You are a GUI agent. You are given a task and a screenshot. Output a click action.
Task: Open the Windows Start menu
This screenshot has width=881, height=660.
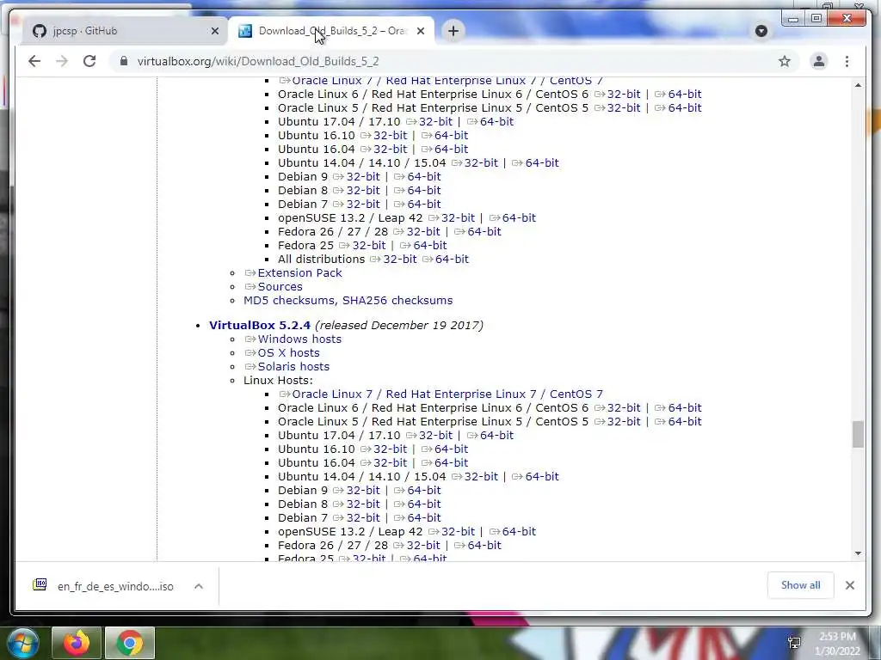click(23, 643)
